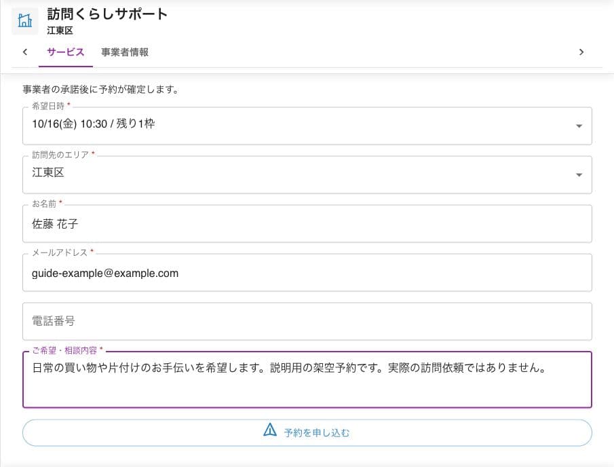This screenshot has width=614, height=467.
Task: Click the 訪問くらしサポート title text
Action: click(x=107, y=14)
